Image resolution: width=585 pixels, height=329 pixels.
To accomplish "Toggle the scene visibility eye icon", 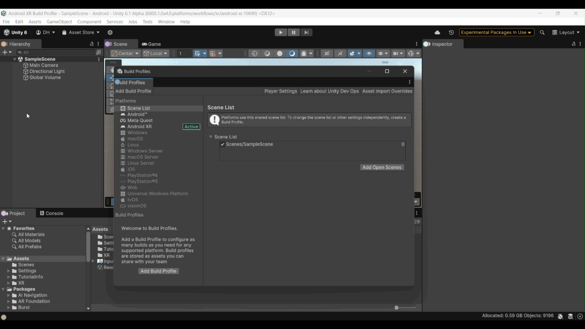I will click(369, 53).
